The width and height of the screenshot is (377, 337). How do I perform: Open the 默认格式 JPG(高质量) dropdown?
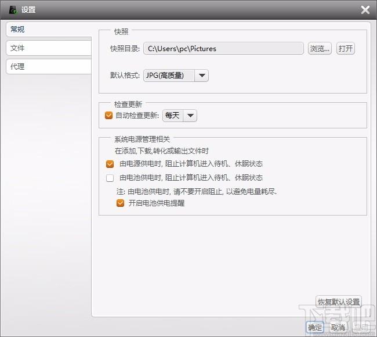point(176,76)
